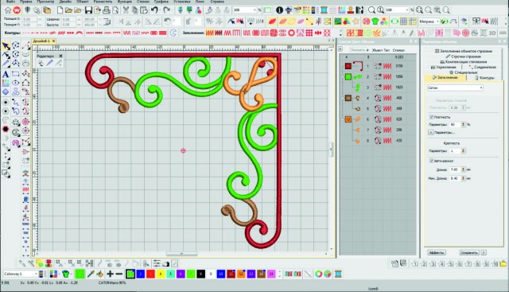This screenshot has width=509, height=292.
Task: Select the Text (A) tool
Action: coord(6,74)
